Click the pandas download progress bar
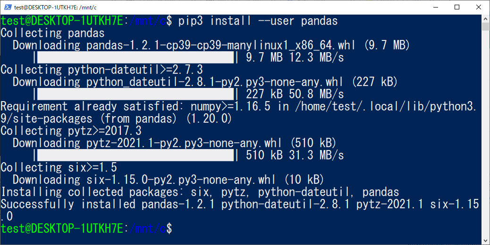Image resolution: width=490 pixels, height=245 pixels. pyautogui.click(x=135, y=57)
